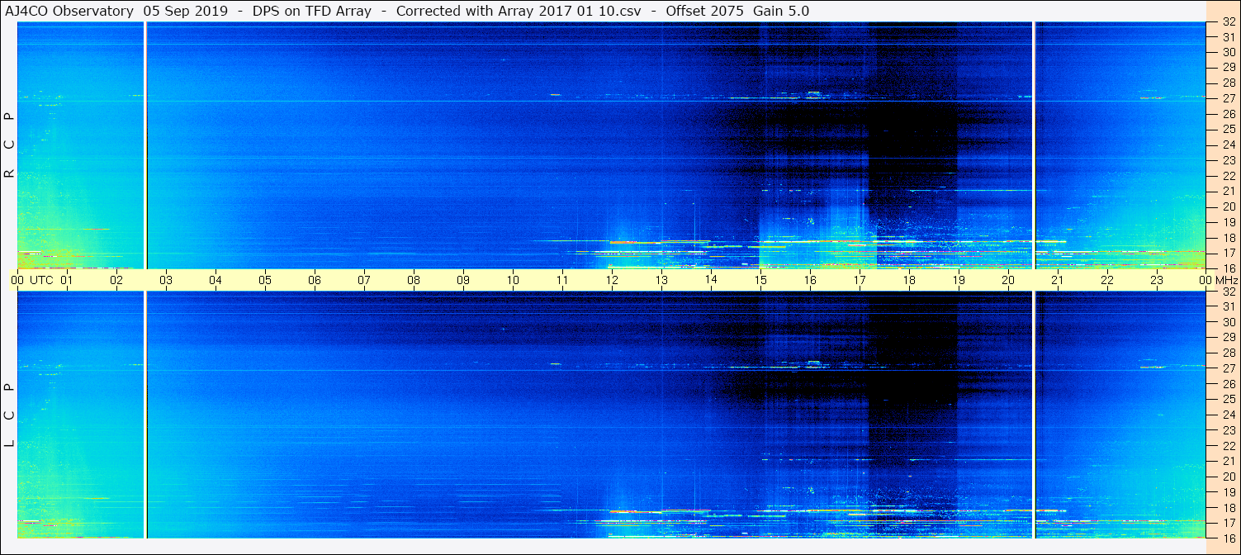This screenshot has height=555, width=1241.
Task: Select the 15 hour tick on the UTC axis
Action: tap(760, 280)
